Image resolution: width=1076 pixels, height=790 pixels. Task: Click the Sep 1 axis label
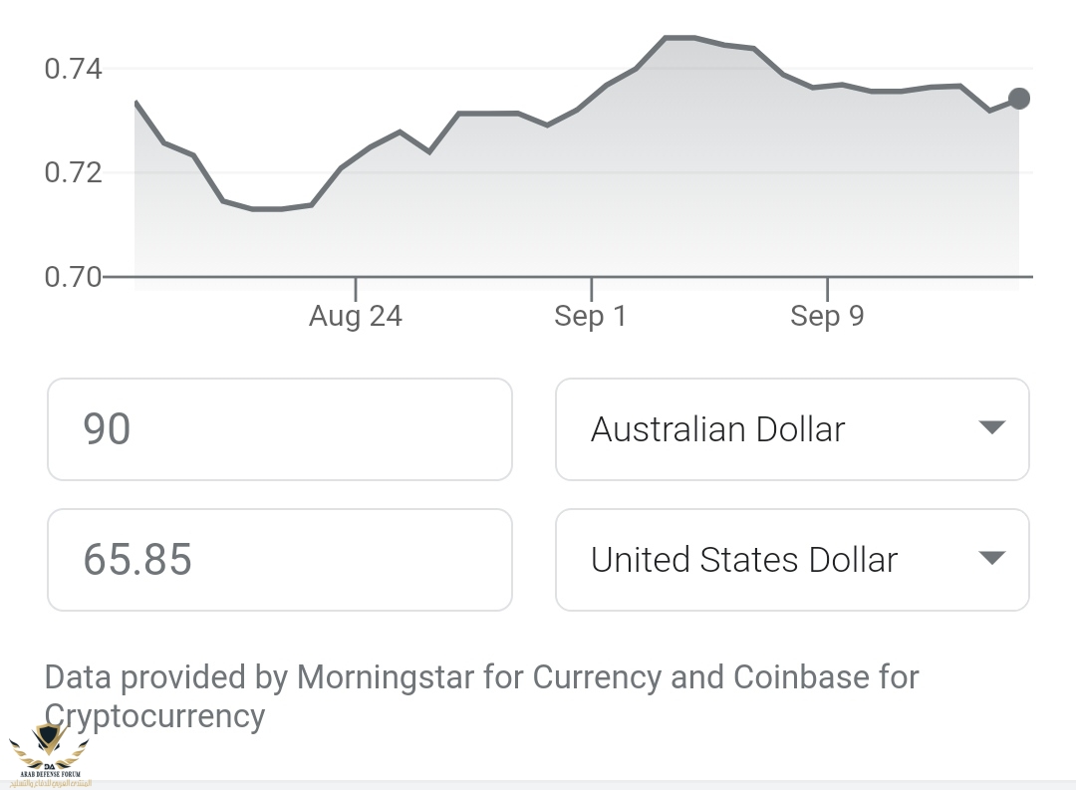(591, 316)
